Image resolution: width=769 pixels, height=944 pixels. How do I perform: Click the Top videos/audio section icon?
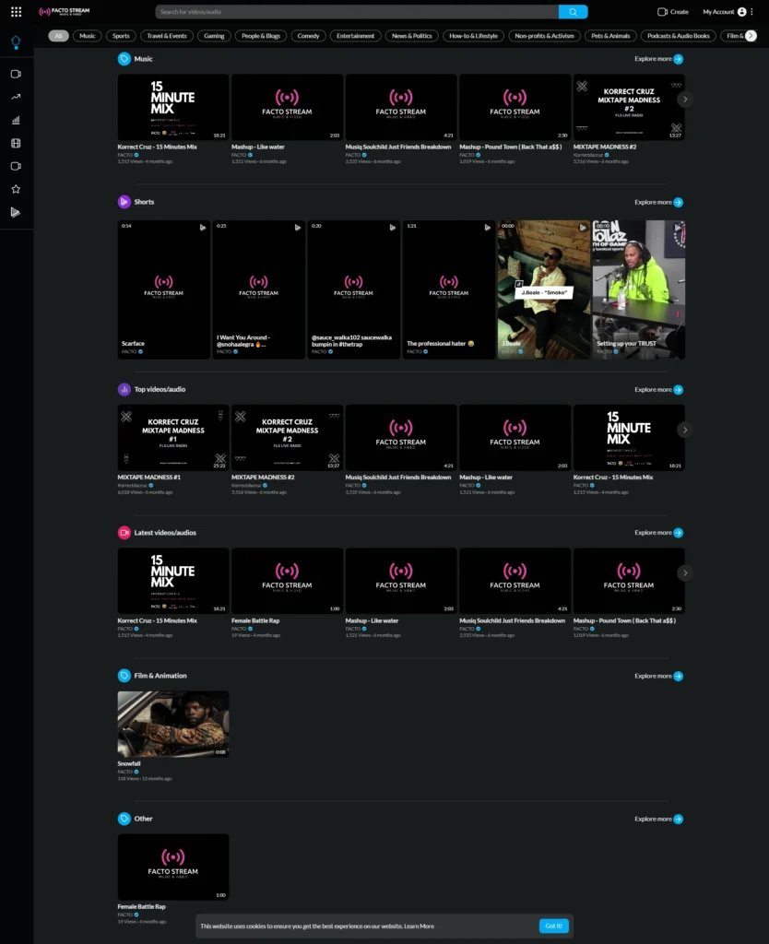pos(124,390)
